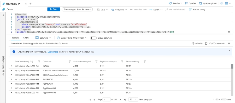Dismiss the 10,000 results info banner
Viewport: 235px width, 103px height.
pyautogui.click(x=229, y=50)
